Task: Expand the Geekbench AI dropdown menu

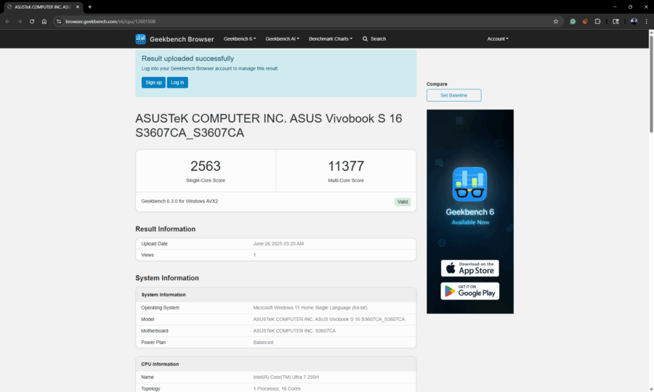Action: point(283,38)
